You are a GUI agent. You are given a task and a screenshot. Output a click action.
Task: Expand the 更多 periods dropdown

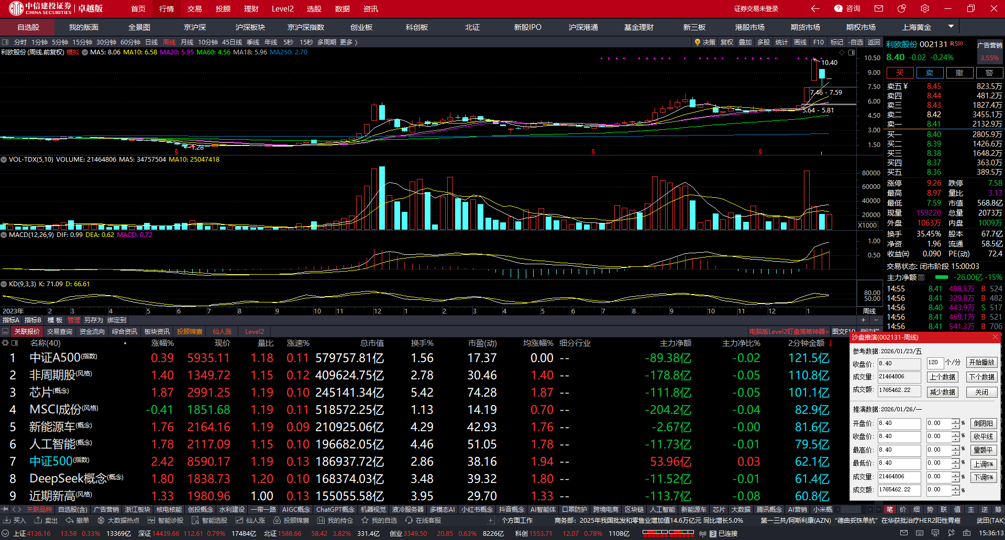pos(349,42)
